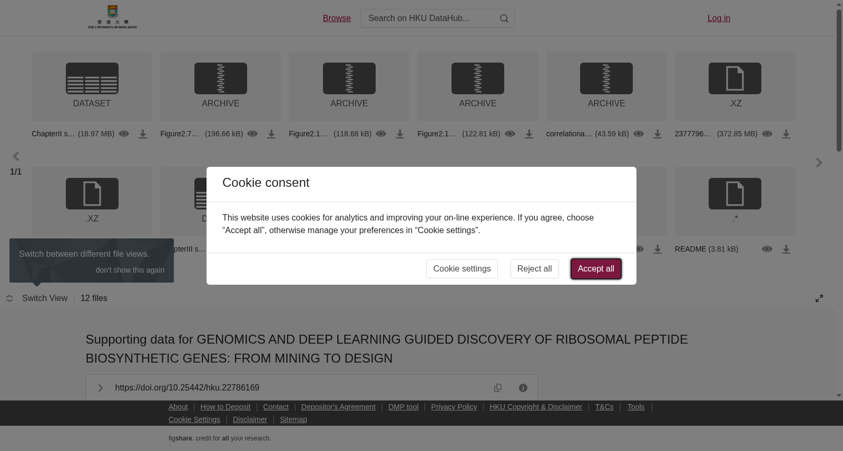Open the DATASET ChapterII thumbnail
The image size is (843, 451).
(92, 86)
